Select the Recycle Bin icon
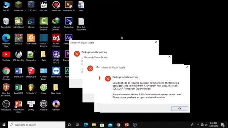The image size is (228, 128). tap(6, 23)
